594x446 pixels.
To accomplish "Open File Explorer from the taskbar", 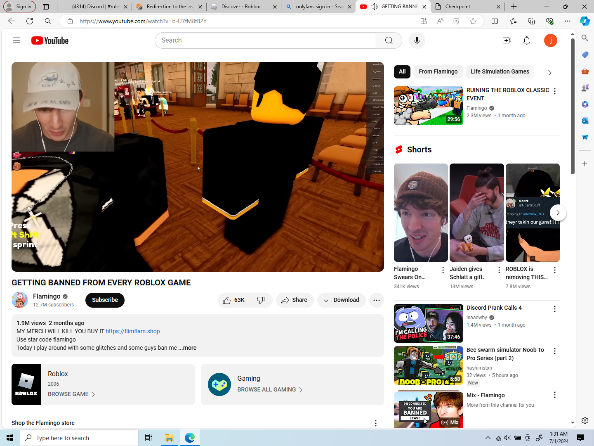I will click(169, 438).
